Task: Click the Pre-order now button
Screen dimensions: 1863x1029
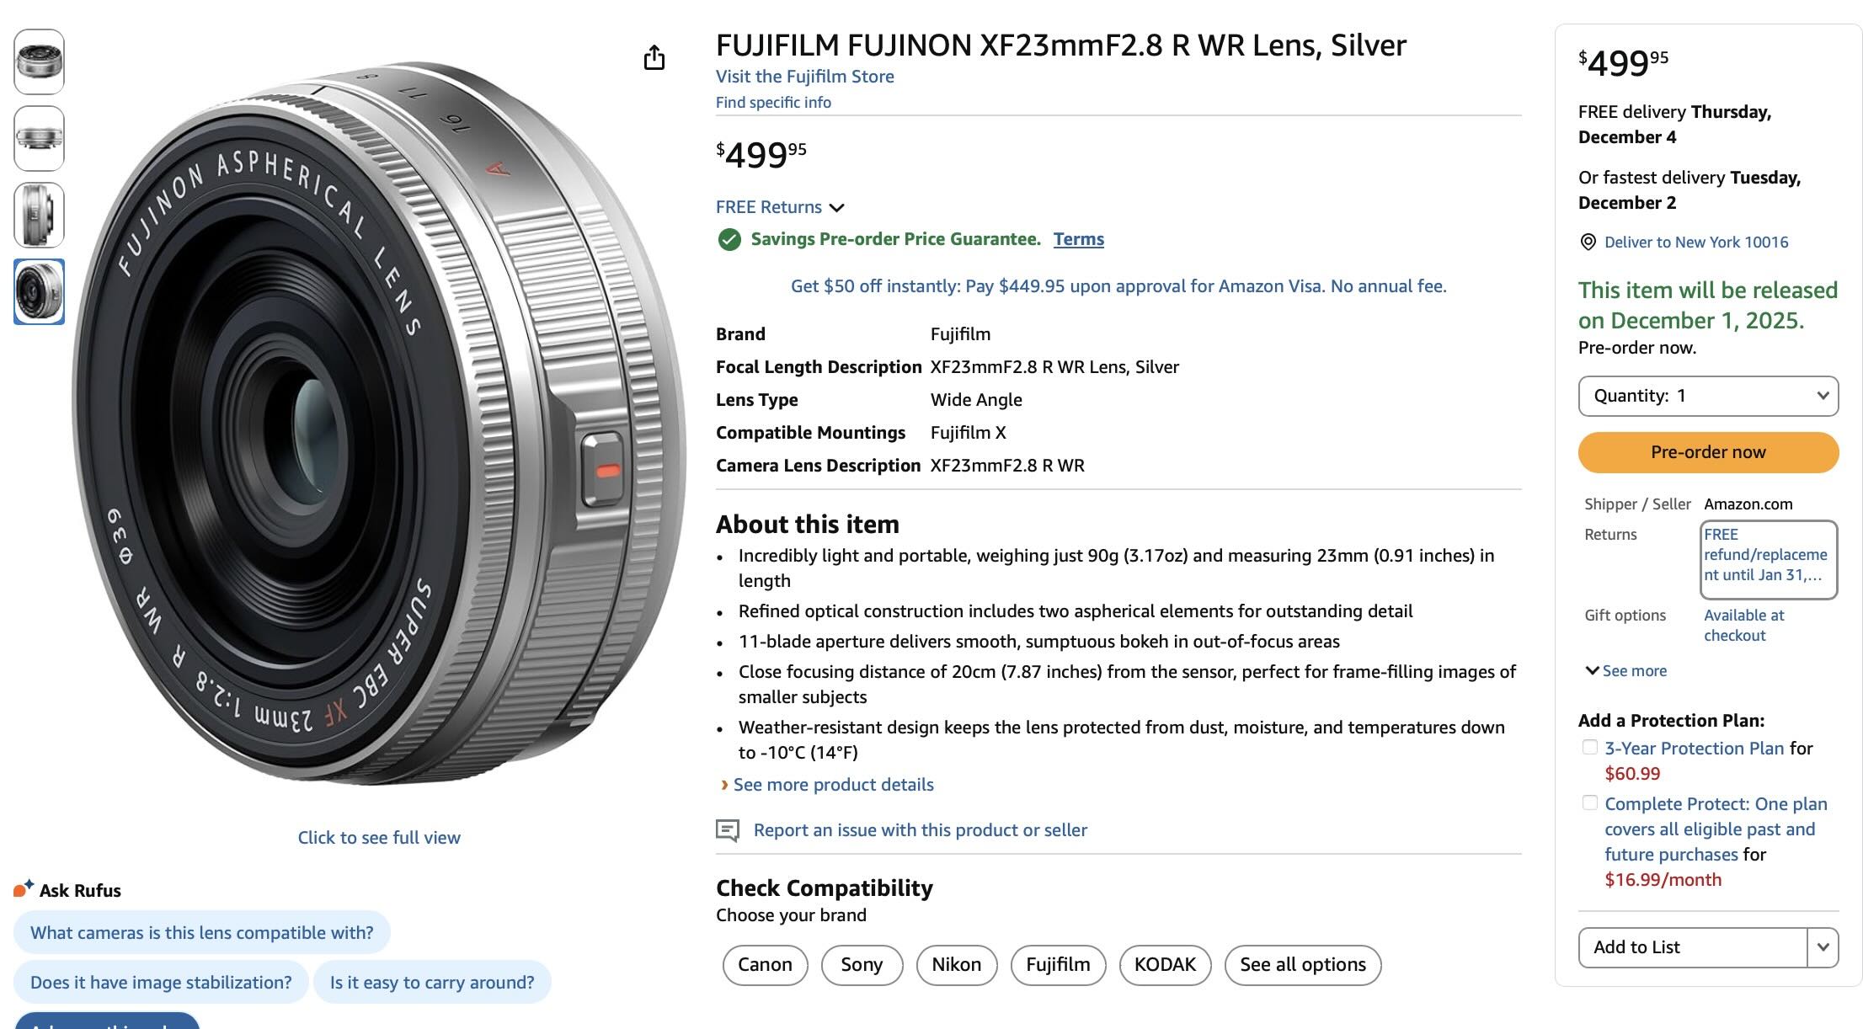Action: click(x=1708, y=452)
